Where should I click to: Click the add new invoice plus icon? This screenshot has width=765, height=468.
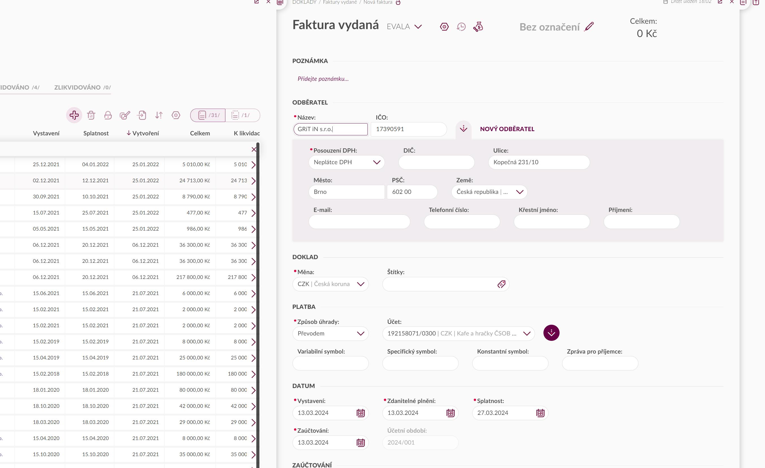(x=74, y=115)
